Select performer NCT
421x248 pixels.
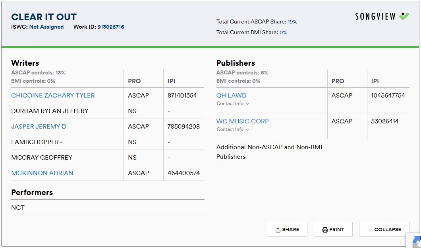pyautogui.click(x=18, y=208)
